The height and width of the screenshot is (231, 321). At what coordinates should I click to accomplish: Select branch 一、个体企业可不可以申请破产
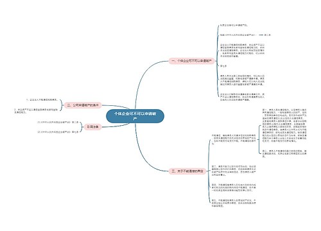[191, 61]
